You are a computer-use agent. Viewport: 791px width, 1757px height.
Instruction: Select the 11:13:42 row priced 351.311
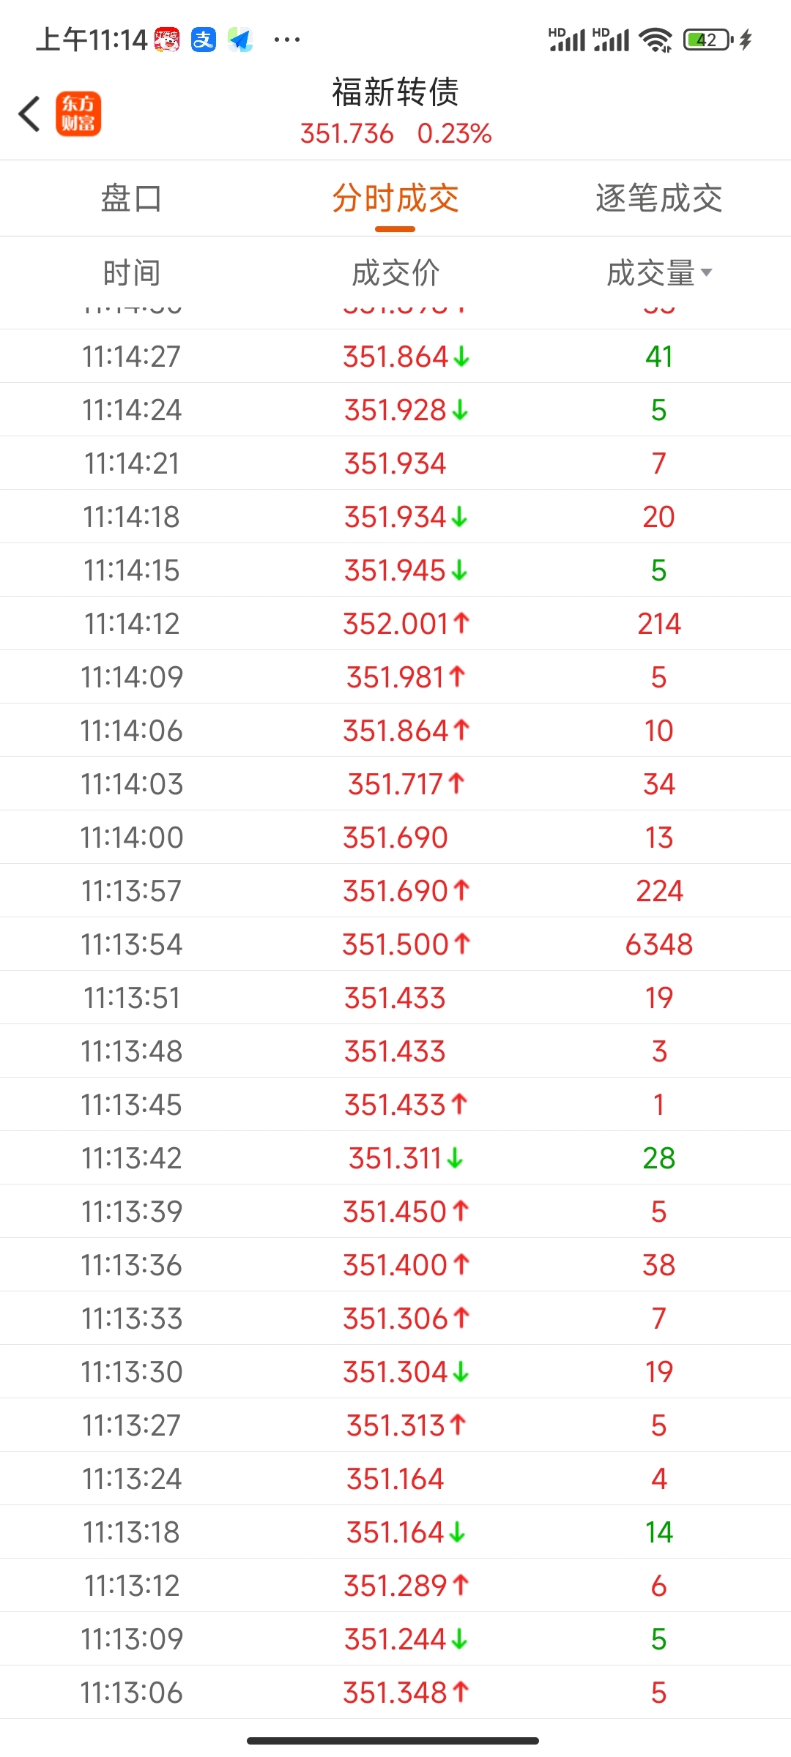[395, 1158]
